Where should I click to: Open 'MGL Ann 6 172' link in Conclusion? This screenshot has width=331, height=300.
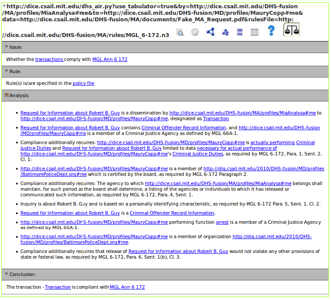(127, 287)
